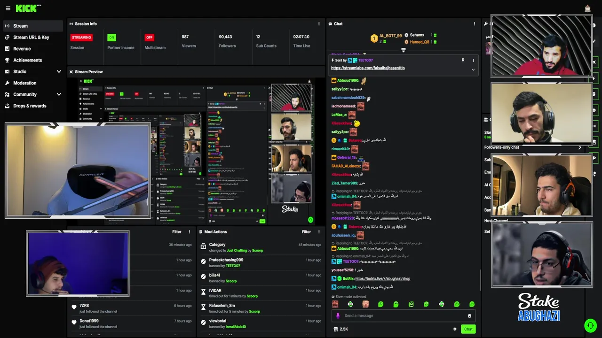The width and height of the screenshot is (602, 338).
Task: Open the activity feed Filter
Action: [176, 232]
